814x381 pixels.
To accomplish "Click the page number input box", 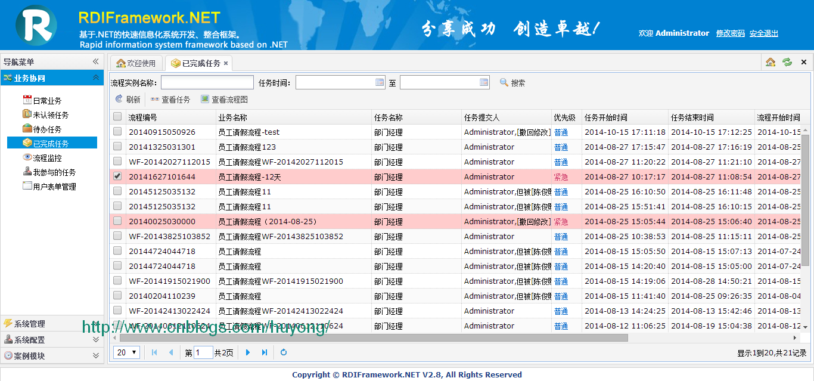I will click(x=203, y=352).
